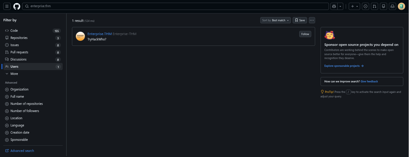The width and height of the screenshot is (409, 157).
Task: Open Pull requests icon in header
Action: click(x=375, y=6)
